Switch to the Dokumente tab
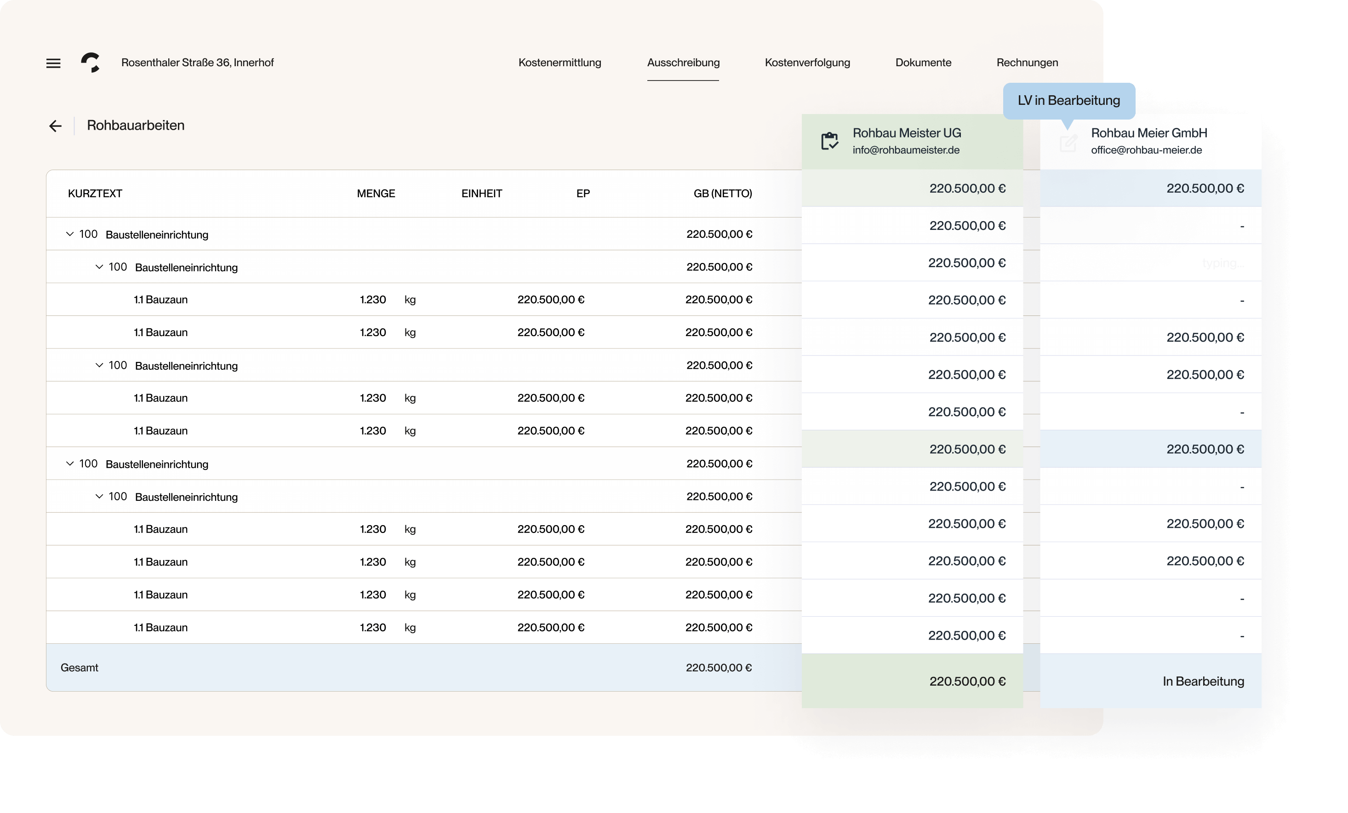The height and width of the screenshot is (813, 1348). tap(923, 63)
